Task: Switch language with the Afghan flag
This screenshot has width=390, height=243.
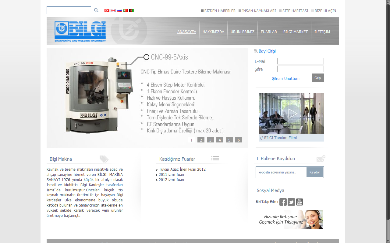Action: [x=131, y=10]
